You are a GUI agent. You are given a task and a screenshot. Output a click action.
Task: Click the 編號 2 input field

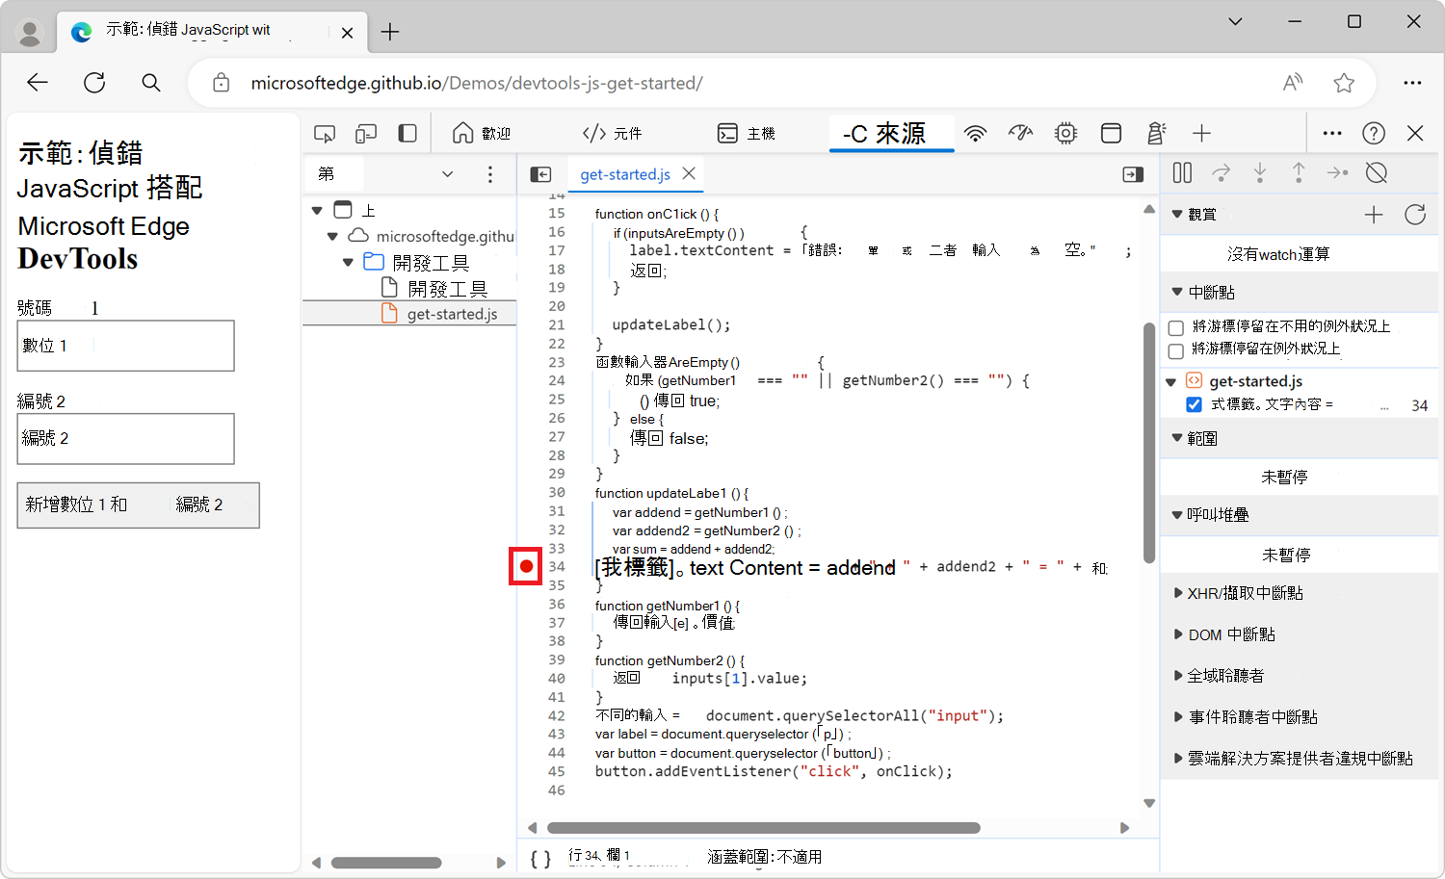pyautogui.click(x=126, y=439)
